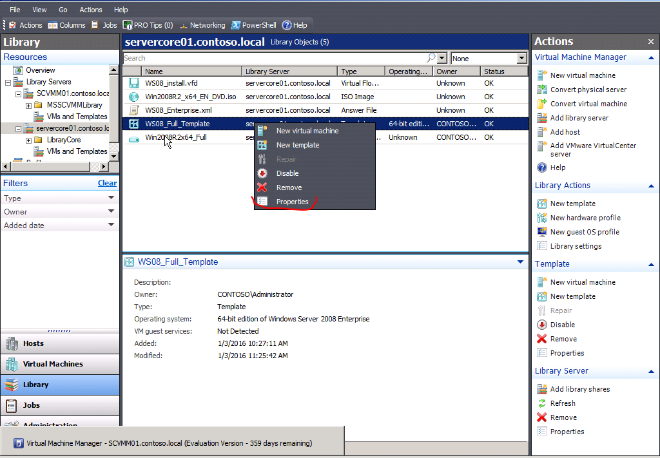
Task: Expand the LibraryCore folder node
Action: click(x=28, y=140)
